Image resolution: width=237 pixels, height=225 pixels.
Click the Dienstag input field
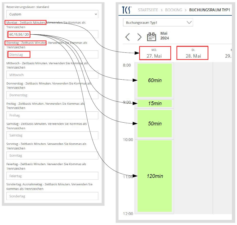(52, 55)
